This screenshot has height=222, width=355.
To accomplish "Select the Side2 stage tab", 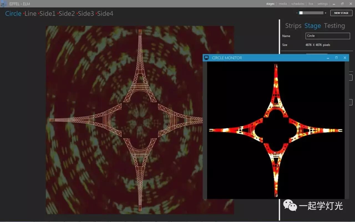I will (67, 14).
